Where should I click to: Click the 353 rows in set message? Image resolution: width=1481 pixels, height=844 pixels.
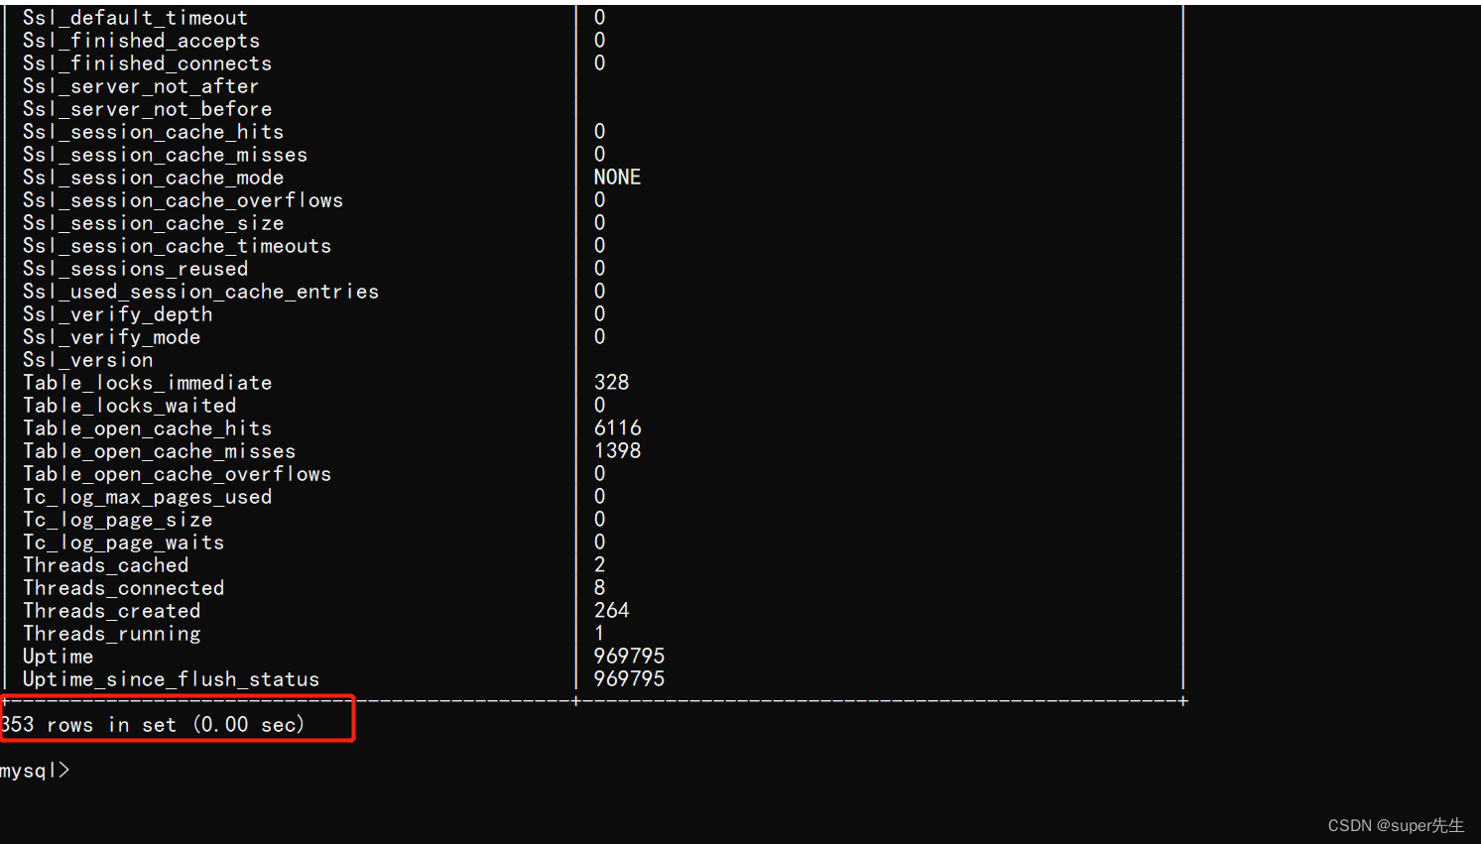[152, 725]
